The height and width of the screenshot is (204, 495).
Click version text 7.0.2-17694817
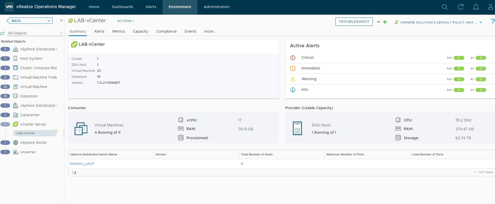(x=108, y=83)
